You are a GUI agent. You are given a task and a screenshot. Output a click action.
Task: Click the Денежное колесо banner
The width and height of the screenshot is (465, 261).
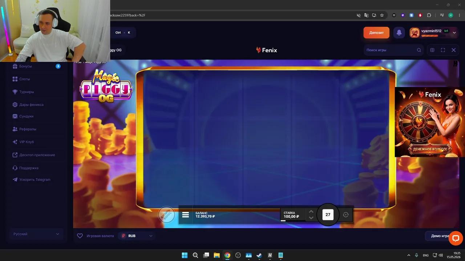point(430,122)
